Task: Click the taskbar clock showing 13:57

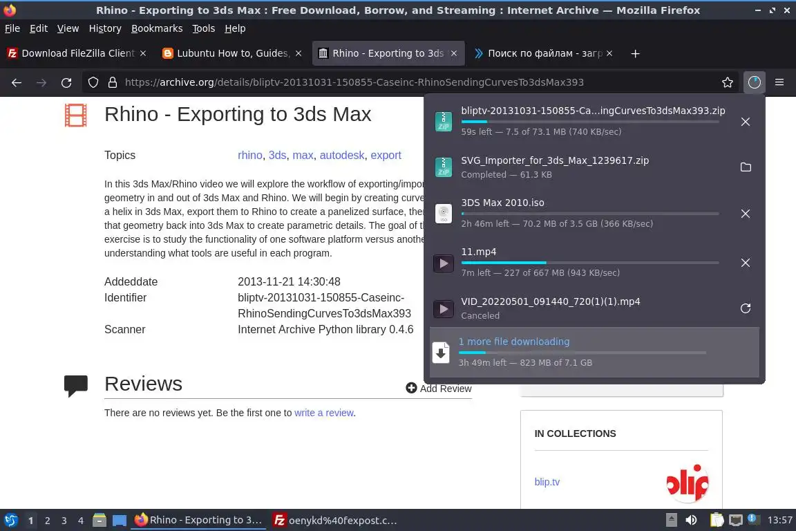Action: (779, 520)
